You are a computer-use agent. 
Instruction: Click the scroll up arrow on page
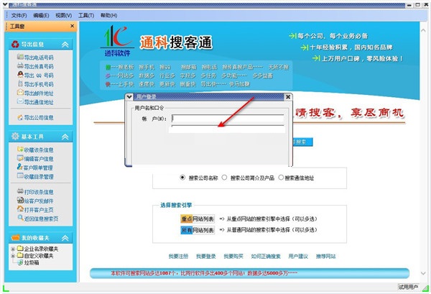coord(423,30)
